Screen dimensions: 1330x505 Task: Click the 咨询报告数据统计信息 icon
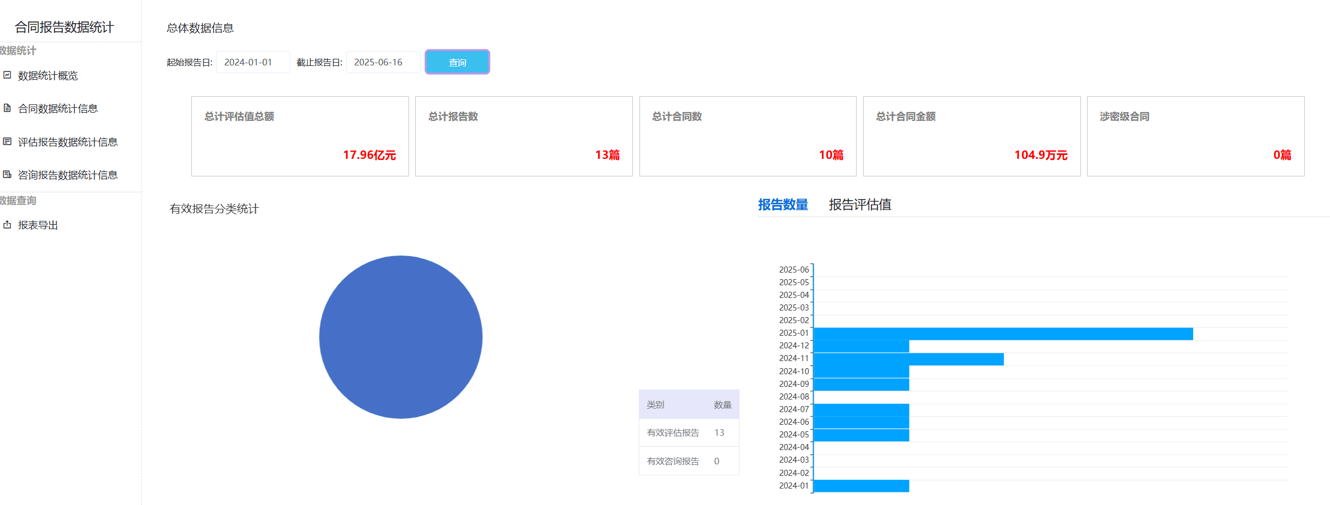pyautogui.click(x=7, y=175)
